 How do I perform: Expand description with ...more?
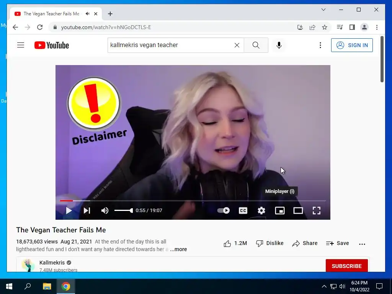click(x=178, y=249)
